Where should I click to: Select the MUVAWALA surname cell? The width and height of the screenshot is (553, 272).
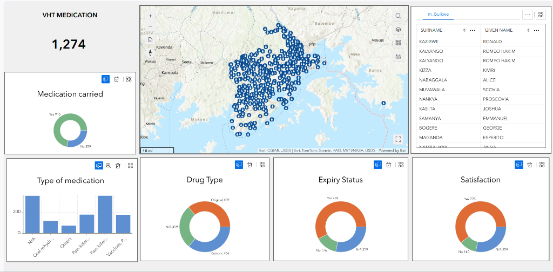[448, 90]
